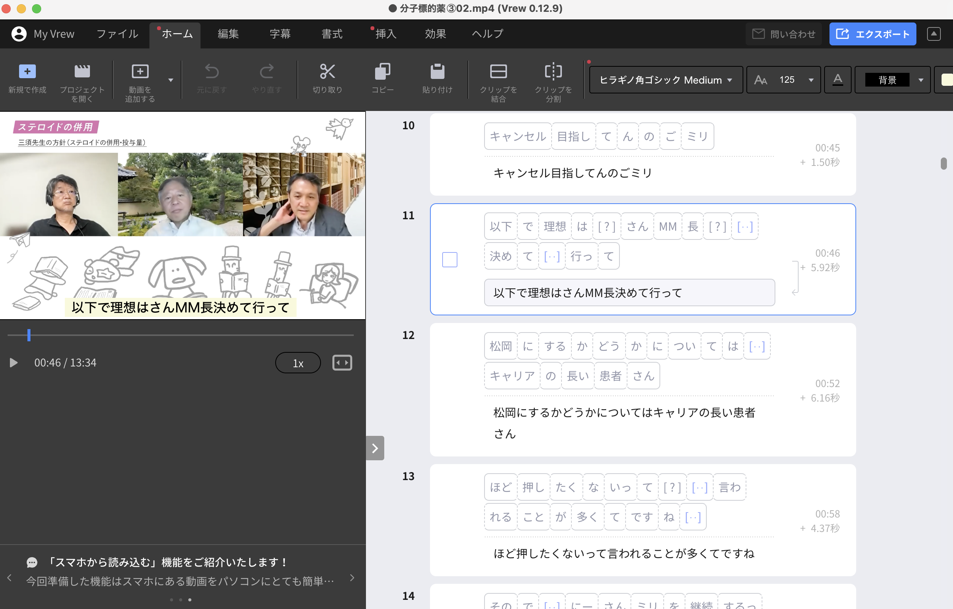Select the word キャリア in clip 12

[x=512, y=376]
